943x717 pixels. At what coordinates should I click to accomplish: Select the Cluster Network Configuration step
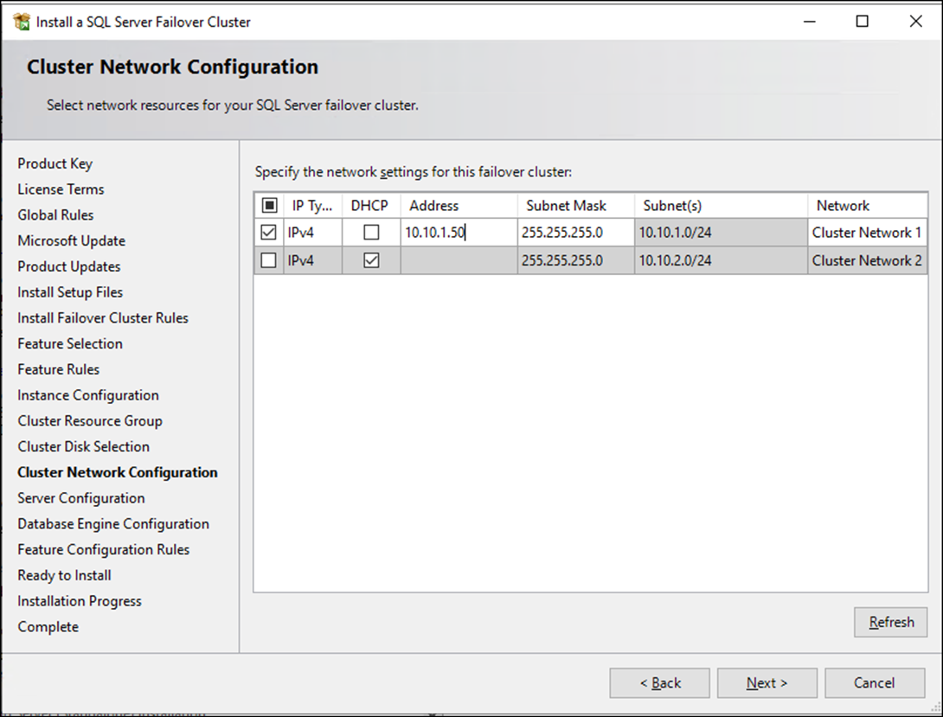click(118, 472)
